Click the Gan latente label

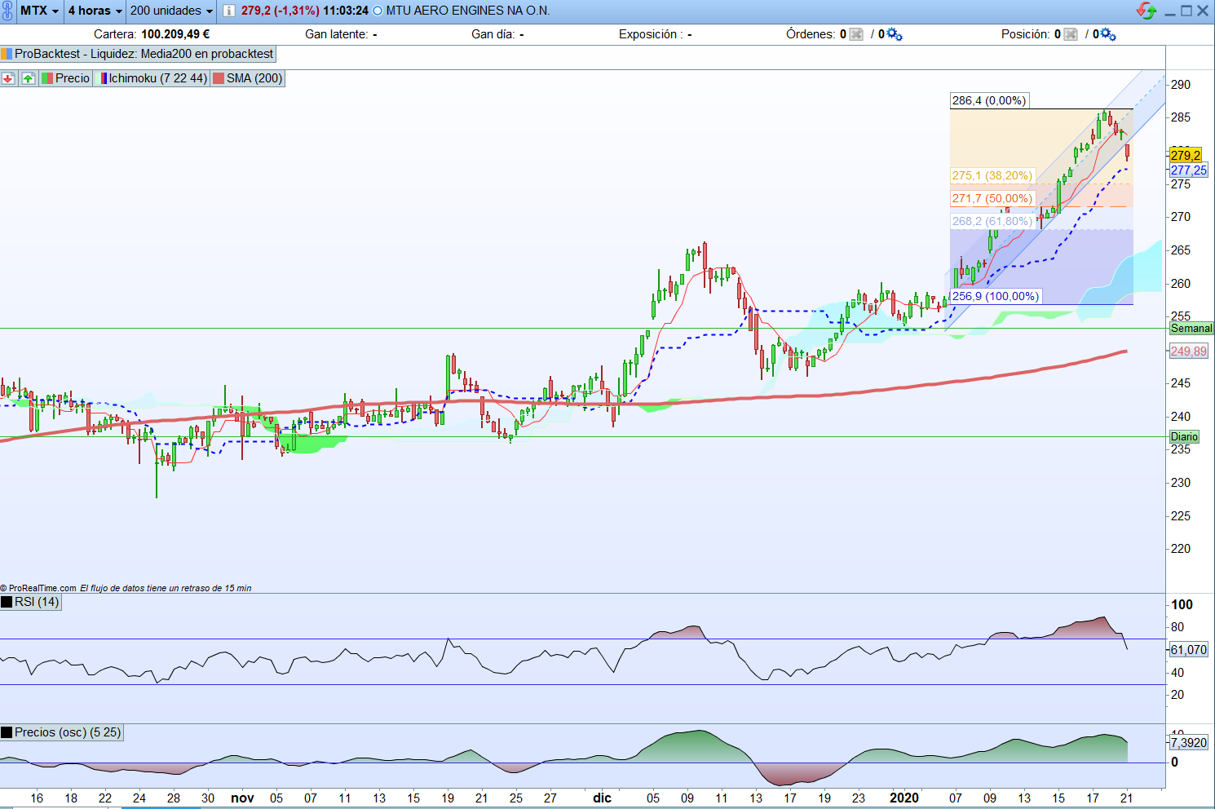pos(337,34)
